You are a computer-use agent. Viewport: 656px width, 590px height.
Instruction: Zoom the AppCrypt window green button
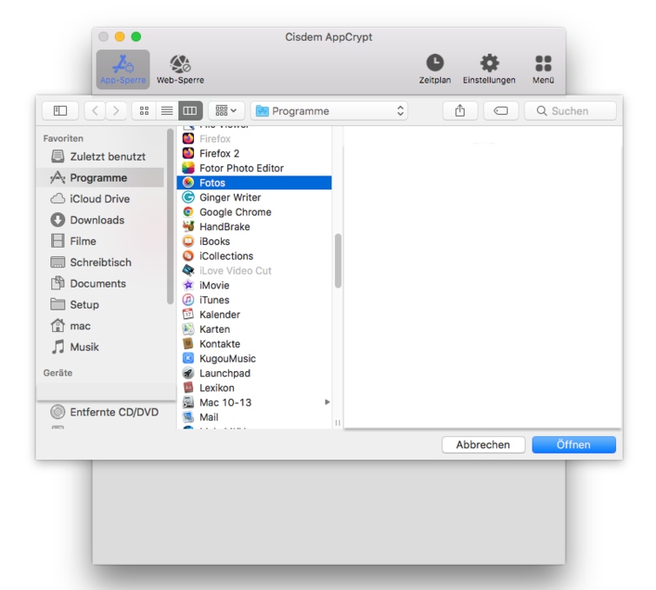(136, 36)
